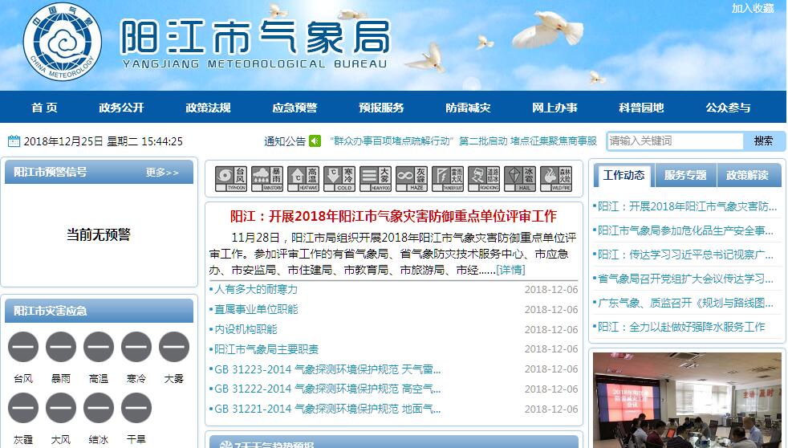The image size is (788, 448).
Task: Click the calendar icon next to the date
Action: pos(14,141)
